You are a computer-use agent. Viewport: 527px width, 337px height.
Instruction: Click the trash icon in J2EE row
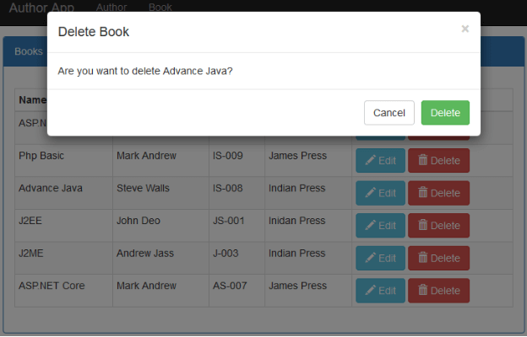click(423, 225)
